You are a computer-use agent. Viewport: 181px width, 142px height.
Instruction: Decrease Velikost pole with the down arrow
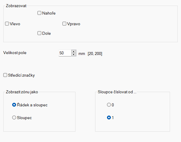[73, 54]
